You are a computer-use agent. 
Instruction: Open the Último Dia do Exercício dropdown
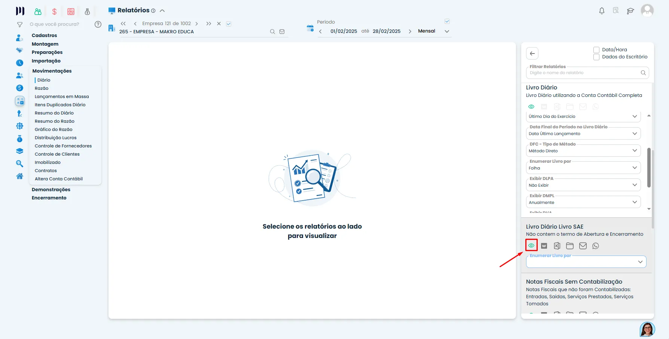(583, 116)
